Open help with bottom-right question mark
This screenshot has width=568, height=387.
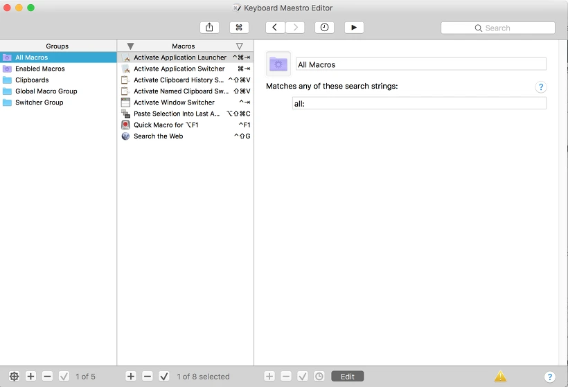tap(549, 377)
